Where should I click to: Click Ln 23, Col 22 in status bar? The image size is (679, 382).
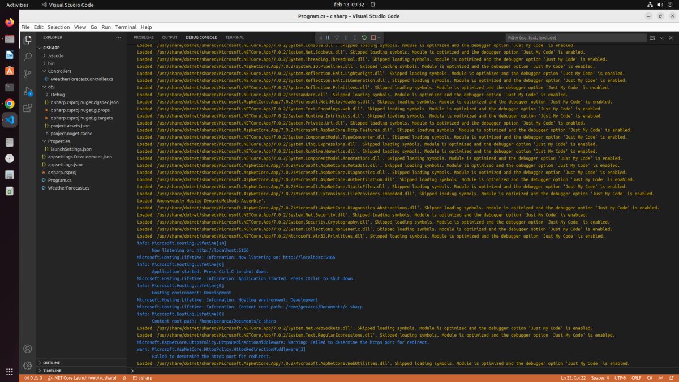pos(573,378)
